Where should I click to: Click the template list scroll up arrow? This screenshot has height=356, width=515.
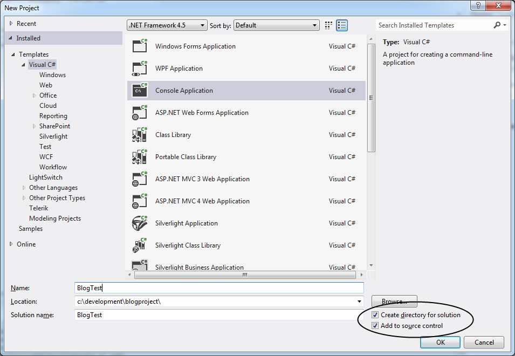pos(371,39)
